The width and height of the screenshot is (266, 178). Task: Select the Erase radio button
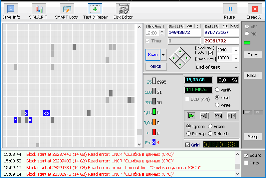pos(210,126)
